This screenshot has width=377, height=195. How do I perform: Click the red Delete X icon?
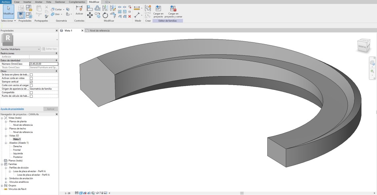tap(130, 16)
